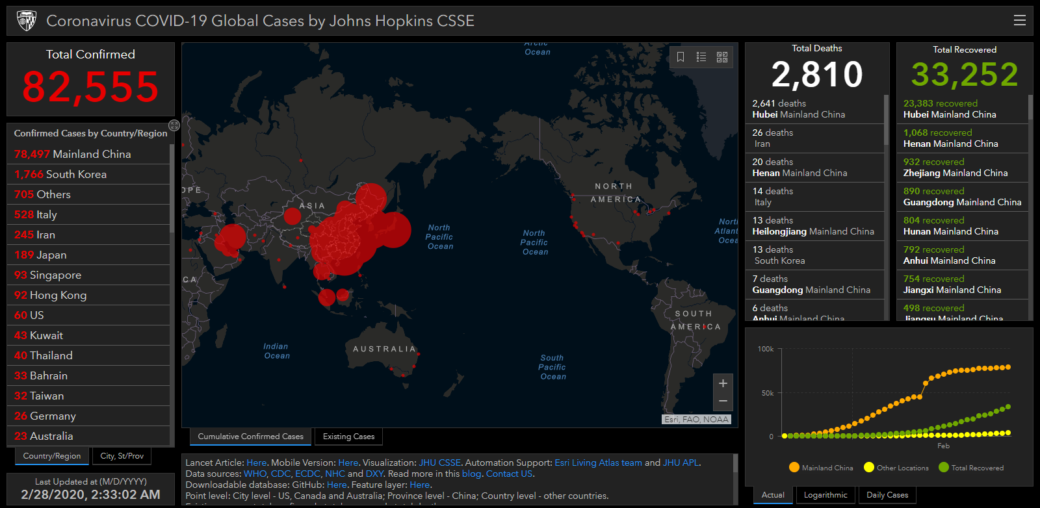The width and height of the screenshot is (1040, 508).
Task: Click the "13 deaths South Korea" entry
Action: 814,255
